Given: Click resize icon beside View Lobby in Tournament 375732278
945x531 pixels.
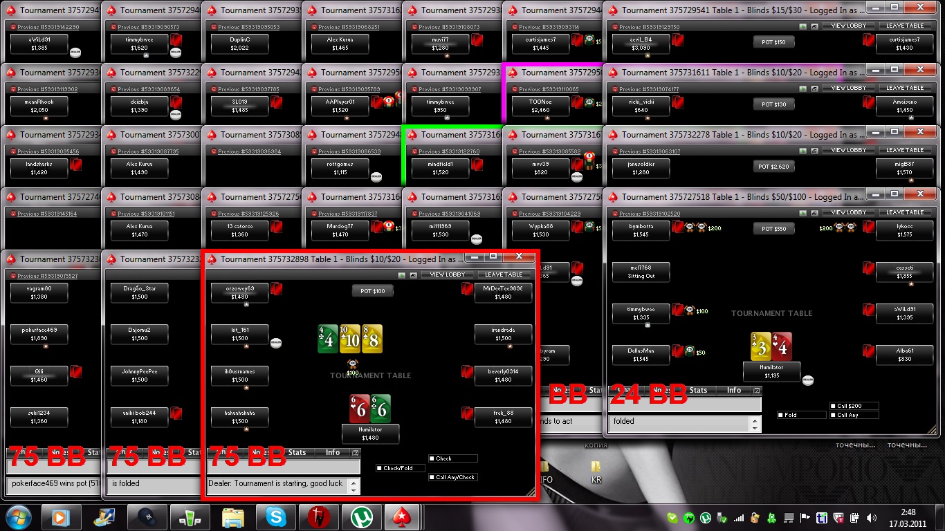Looking at the screenshot, I should [x=814, y=150].
